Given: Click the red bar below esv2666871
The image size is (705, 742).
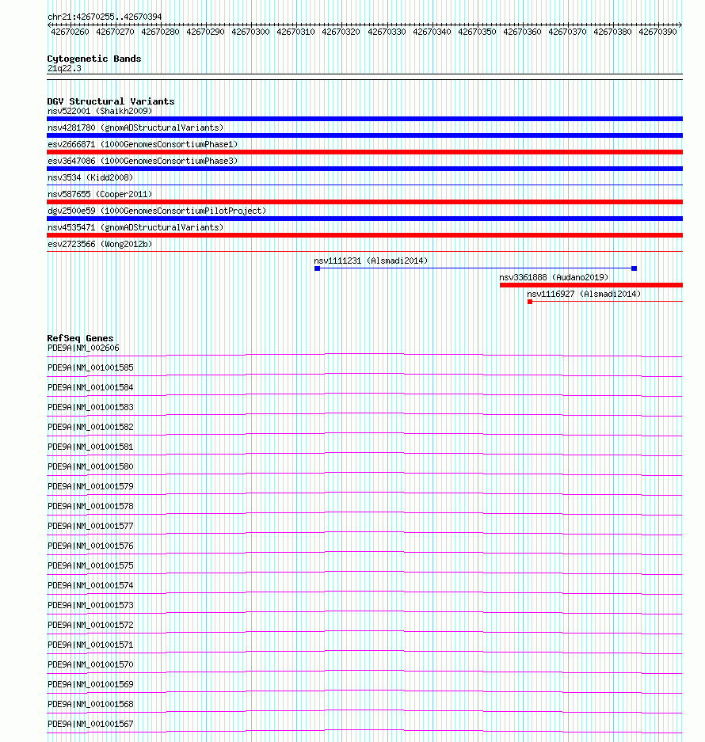Looking at the screenshot, I should (364, 152).
